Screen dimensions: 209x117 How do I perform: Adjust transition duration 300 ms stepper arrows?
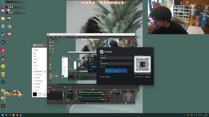121,94
